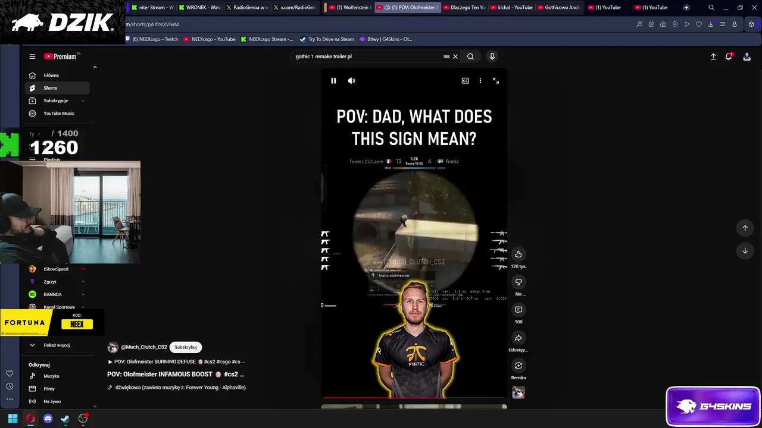762x428 pixels.
Task: Open YouTube notifications bell
Action: (729, 56)
